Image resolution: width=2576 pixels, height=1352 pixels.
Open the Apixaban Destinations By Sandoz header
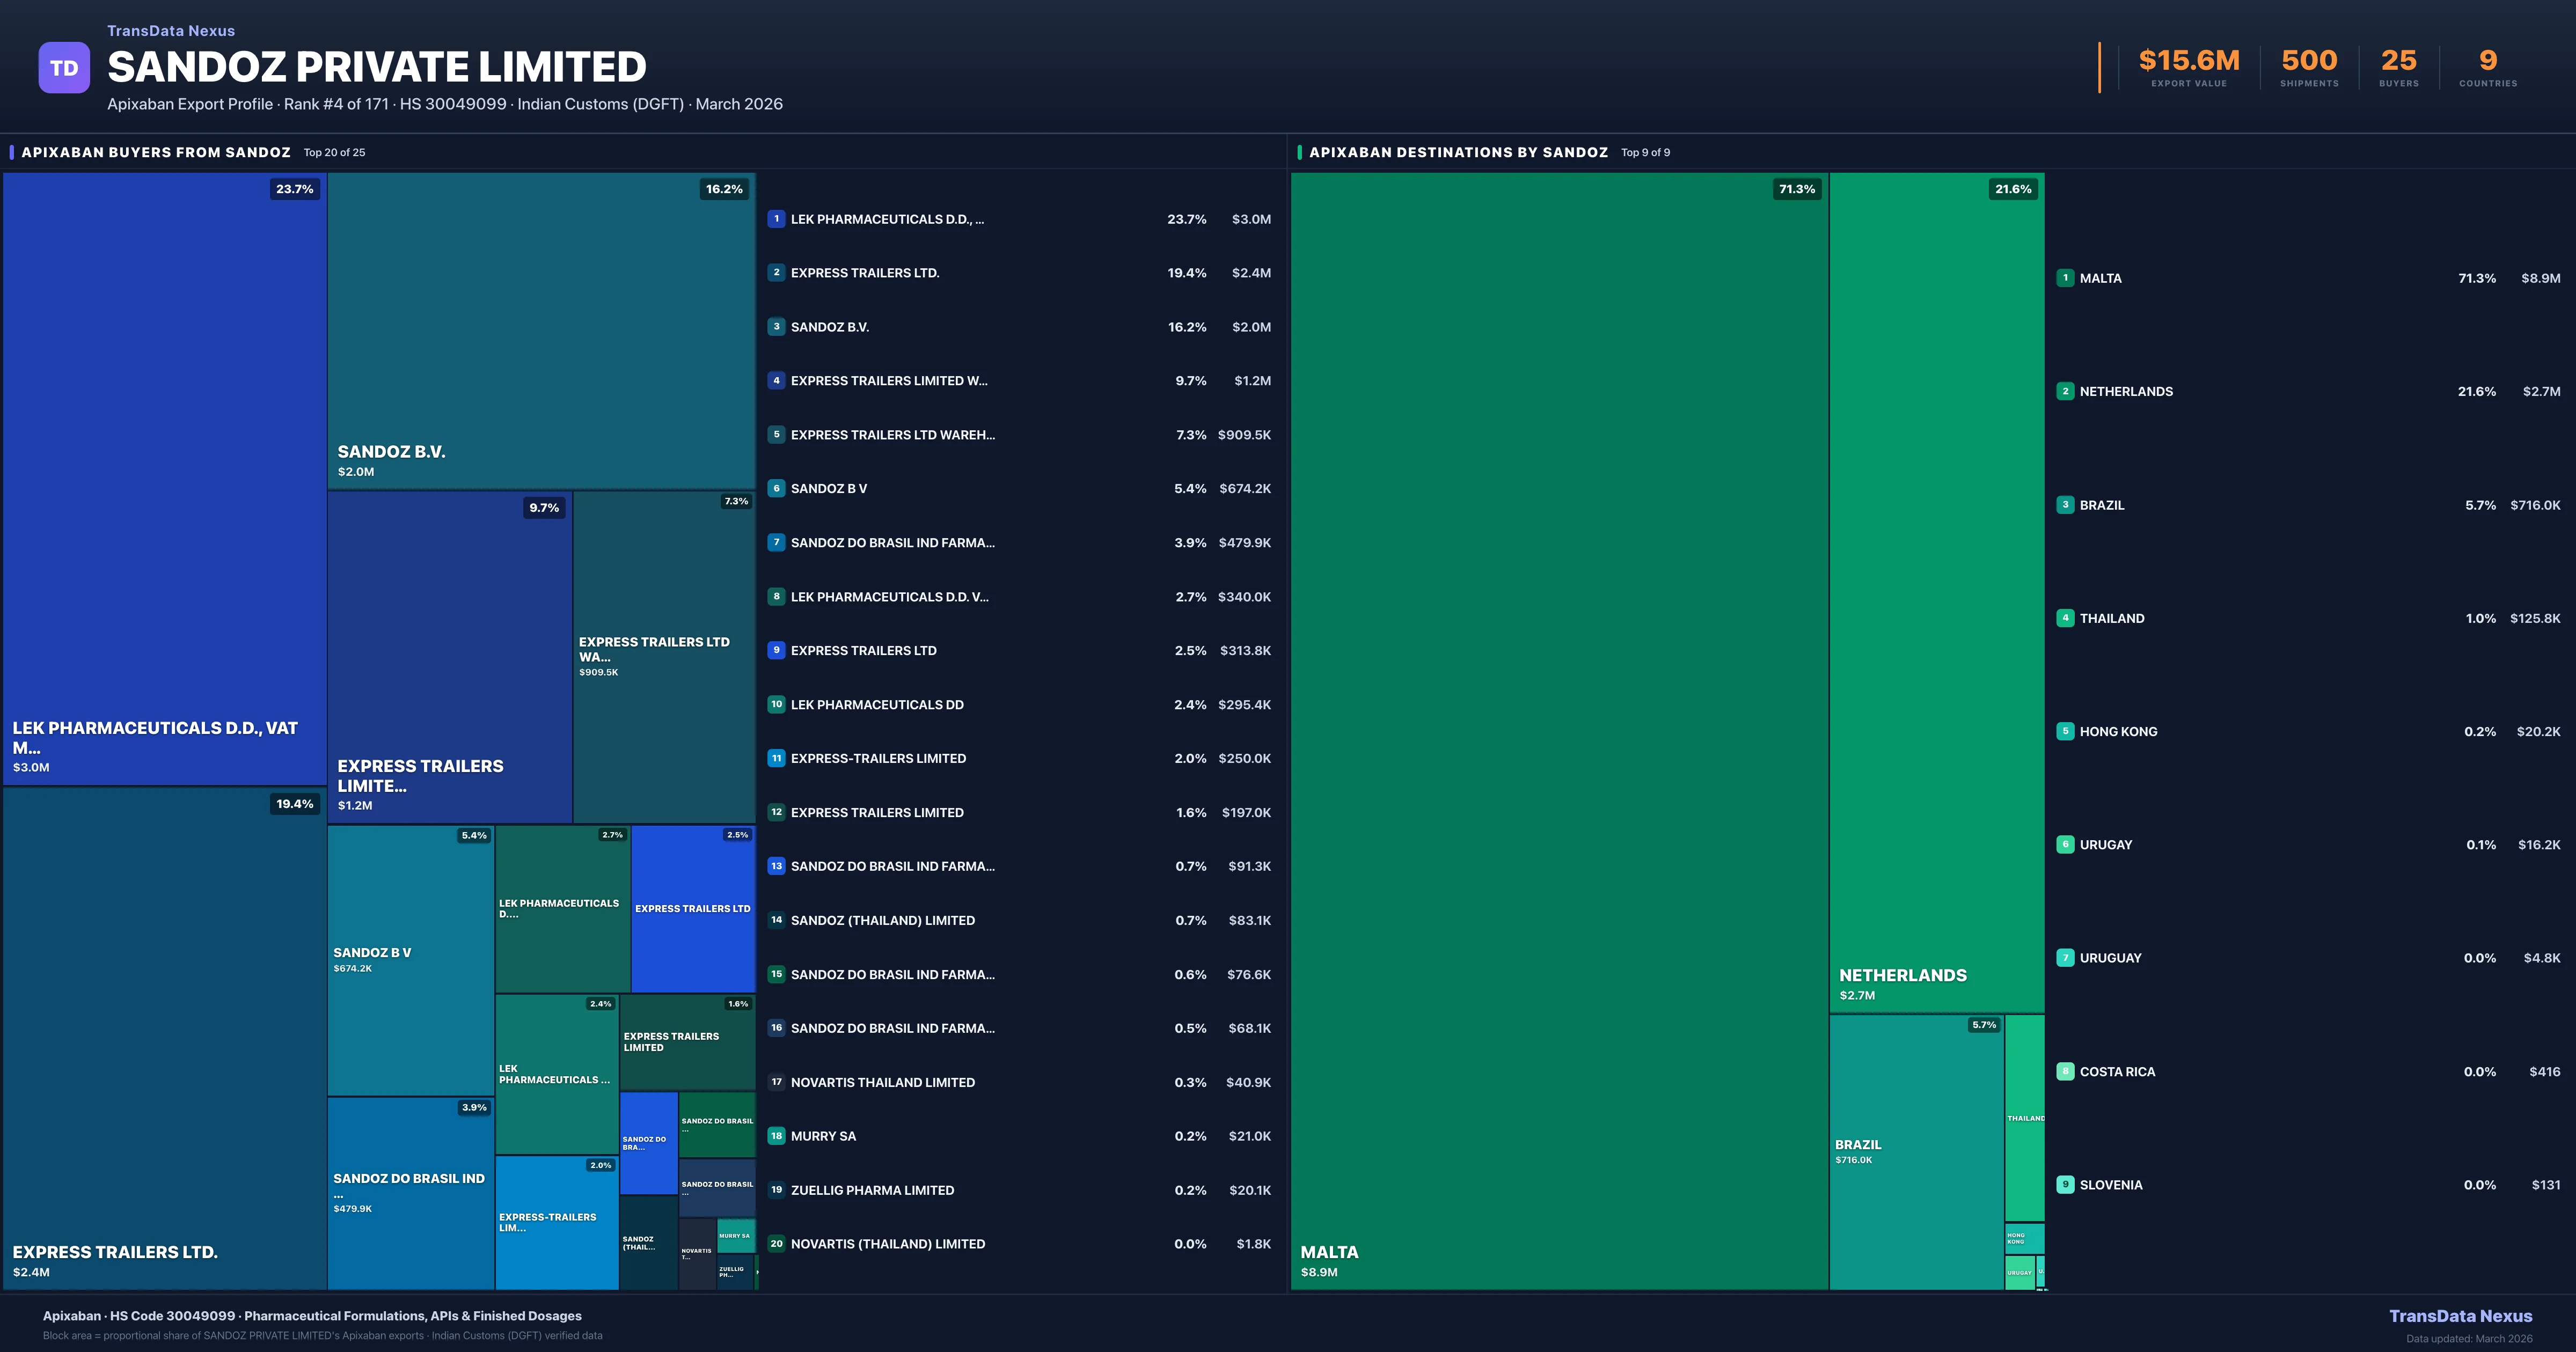1458,152
